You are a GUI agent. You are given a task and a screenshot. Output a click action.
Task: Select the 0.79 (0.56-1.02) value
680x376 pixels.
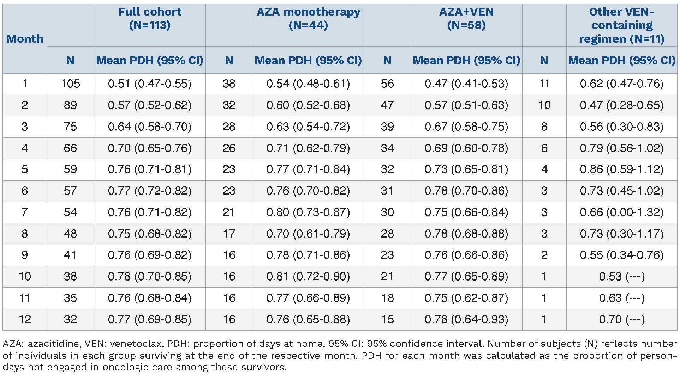622,148
